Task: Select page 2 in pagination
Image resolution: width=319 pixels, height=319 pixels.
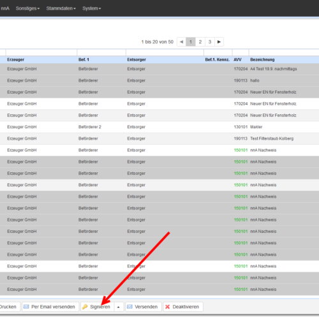Action: coord(200,41)
